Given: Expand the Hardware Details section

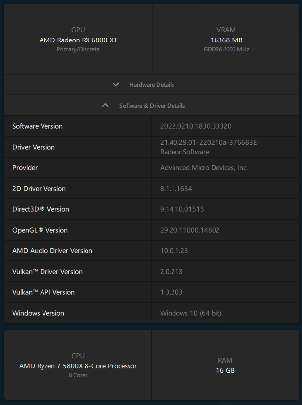Looking at the screenshot, I should tap(152, 85).
